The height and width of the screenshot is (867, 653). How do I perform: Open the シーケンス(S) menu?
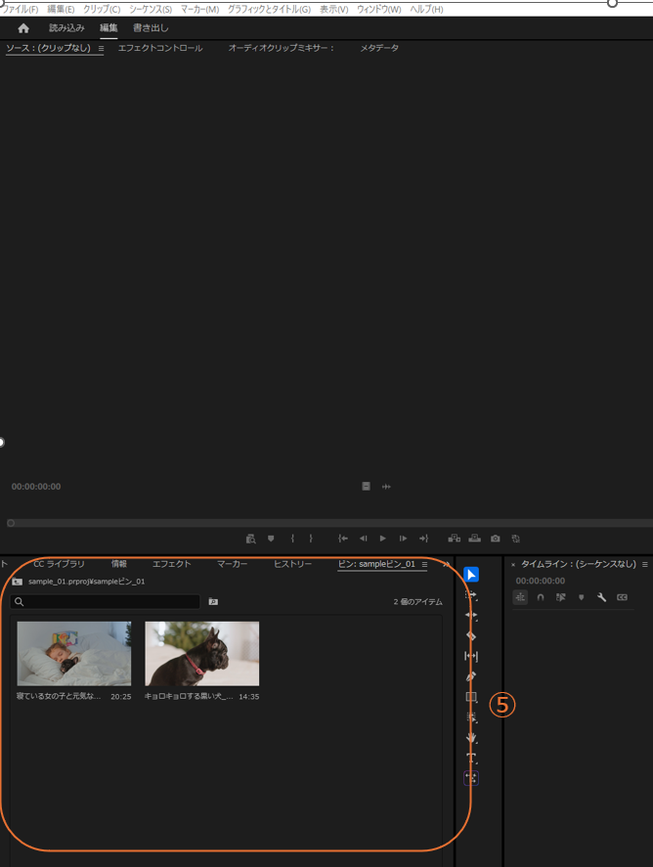click(x=151, y=9)
